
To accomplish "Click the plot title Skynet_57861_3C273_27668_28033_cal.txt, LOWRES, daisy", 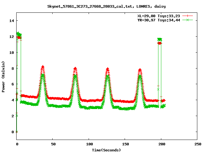I will click(x=106, y=6).
